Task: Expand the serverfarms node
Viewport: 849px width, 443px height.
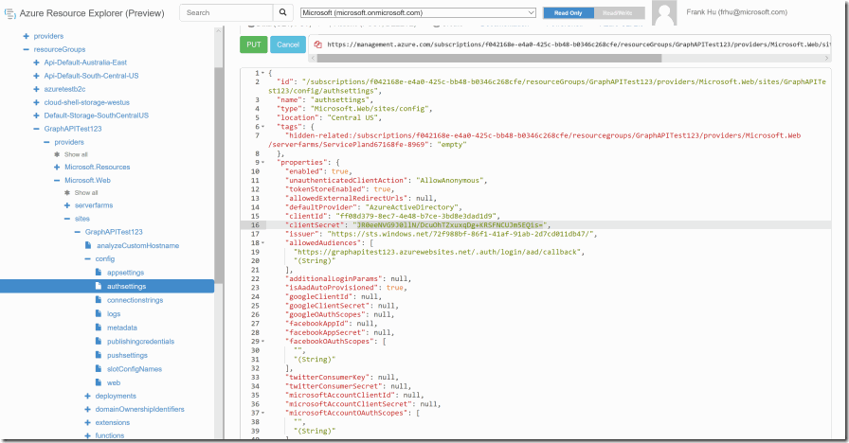Action: coord(67,205)
